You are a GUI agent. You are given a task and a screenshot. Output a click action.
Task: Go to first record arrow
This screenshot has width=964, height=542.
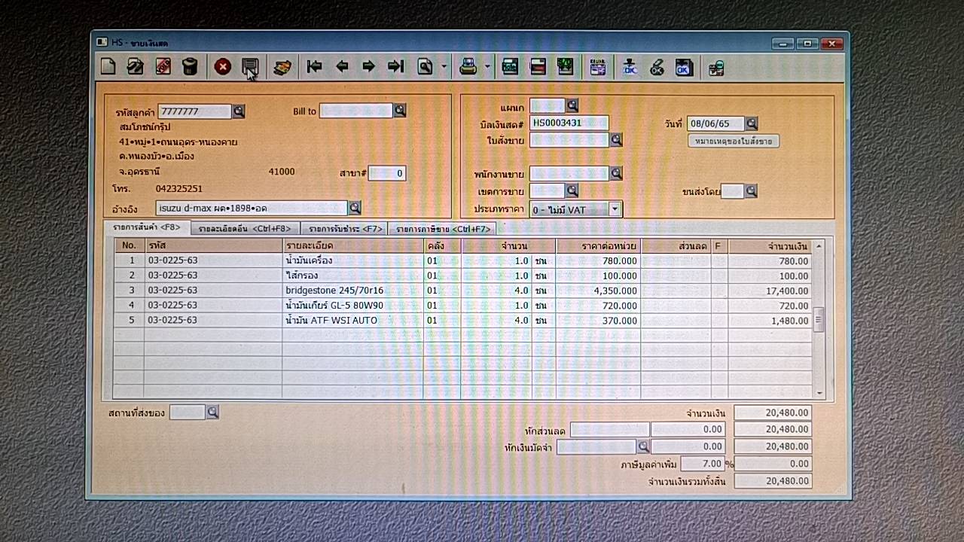[x=315, y=67]
